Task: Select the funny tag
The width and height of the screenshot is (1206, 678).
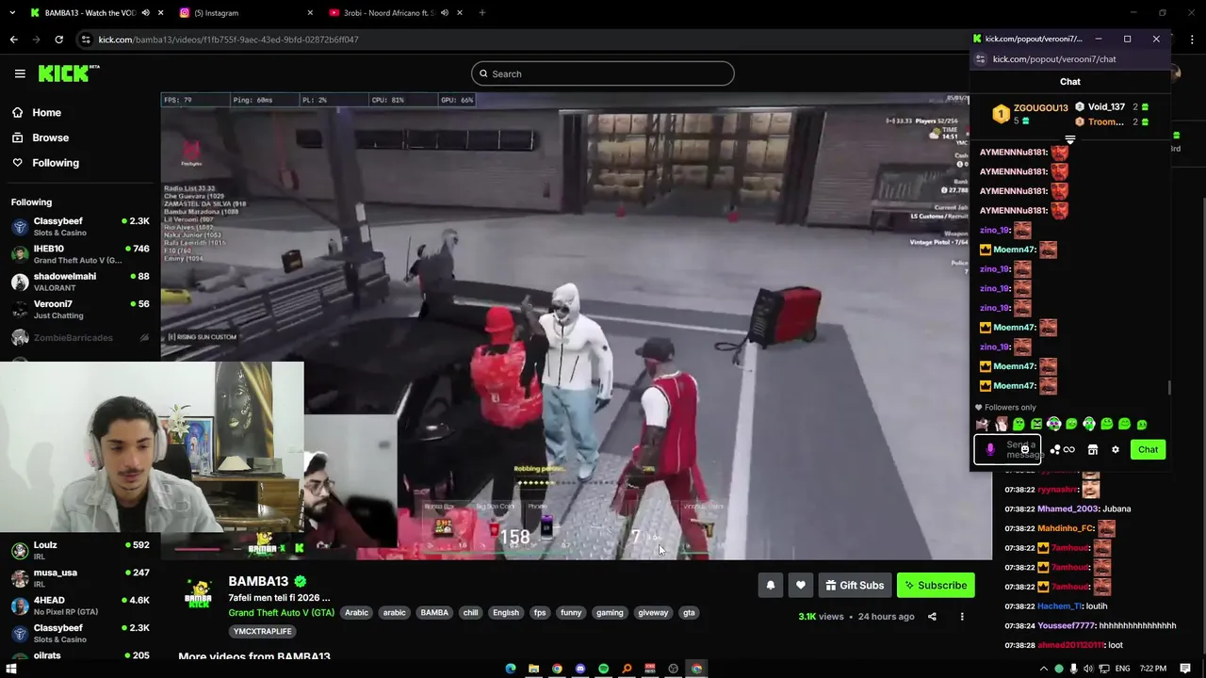Action: (571, 613)
